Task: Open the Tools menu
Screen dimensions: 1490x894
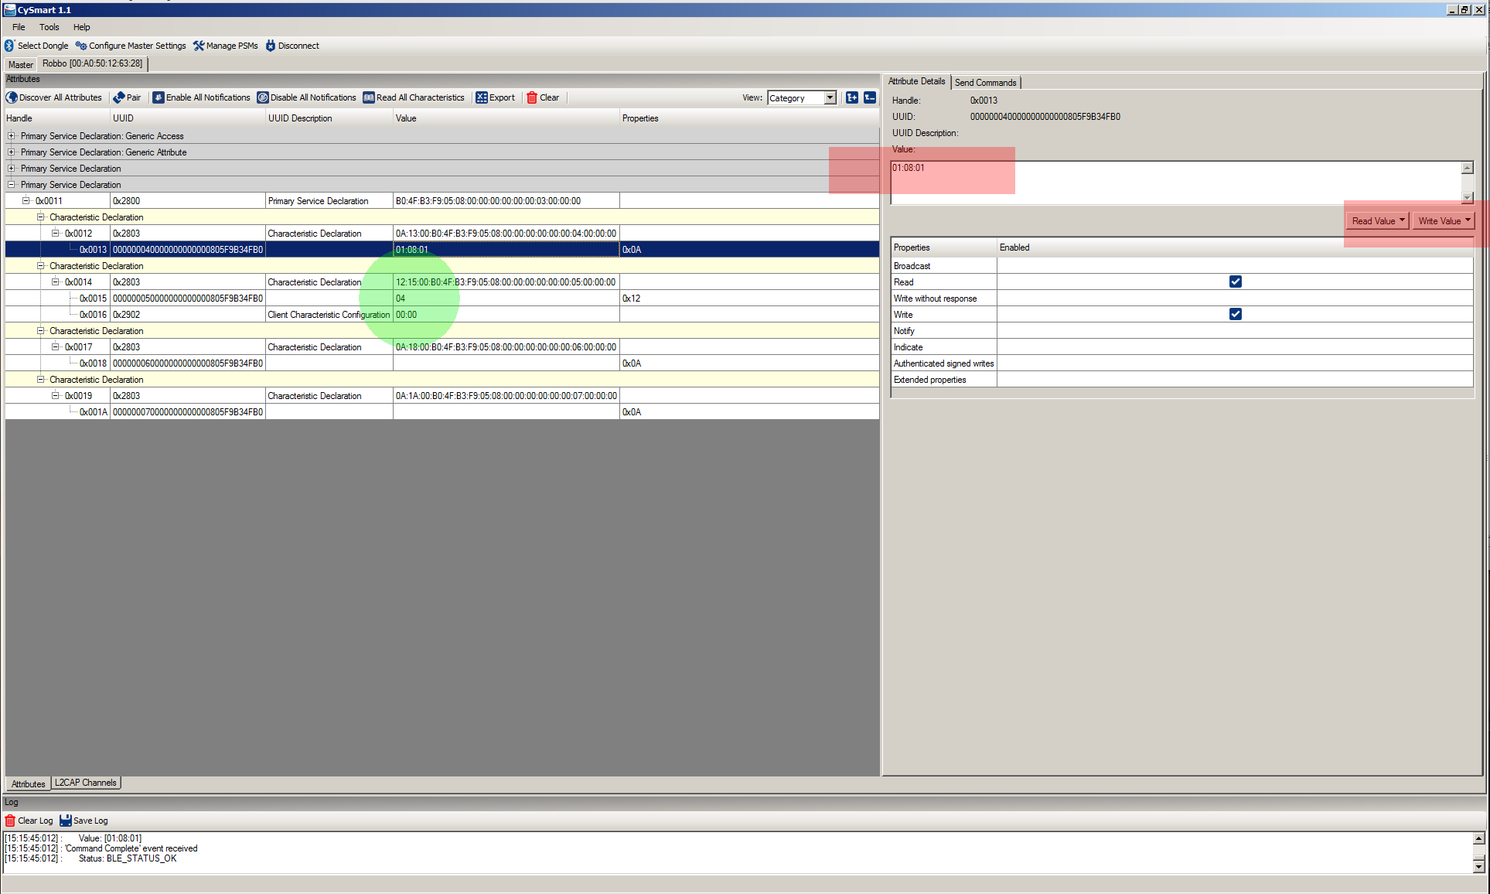Action: pos(49,27)
